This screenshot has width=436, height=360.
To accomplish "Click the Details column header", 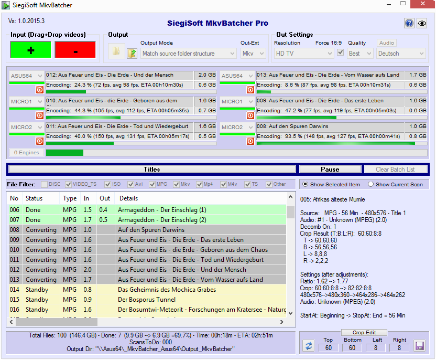I will click(201, 198).
